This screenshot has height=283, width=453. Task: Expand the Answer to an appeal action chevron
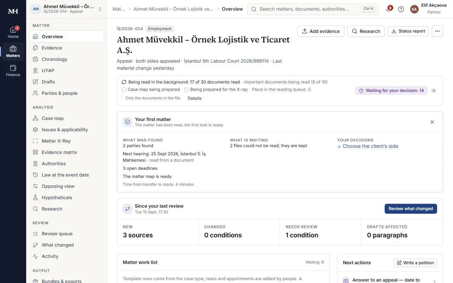pyautogui.click(x=435, y=281)
